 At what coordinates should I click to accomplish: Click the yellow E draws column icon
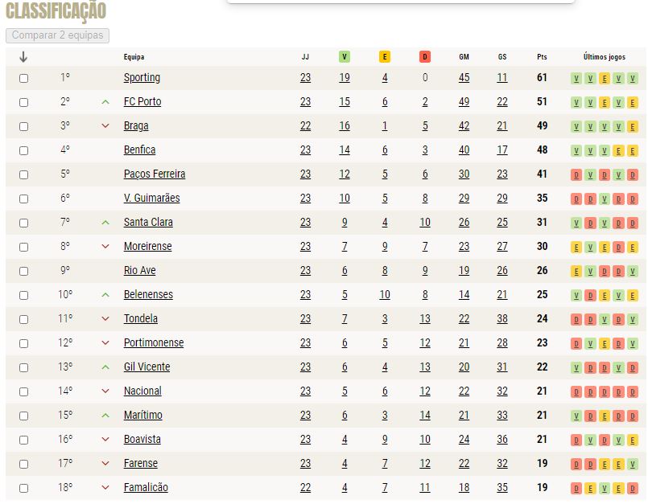click(x=384, y=57)
